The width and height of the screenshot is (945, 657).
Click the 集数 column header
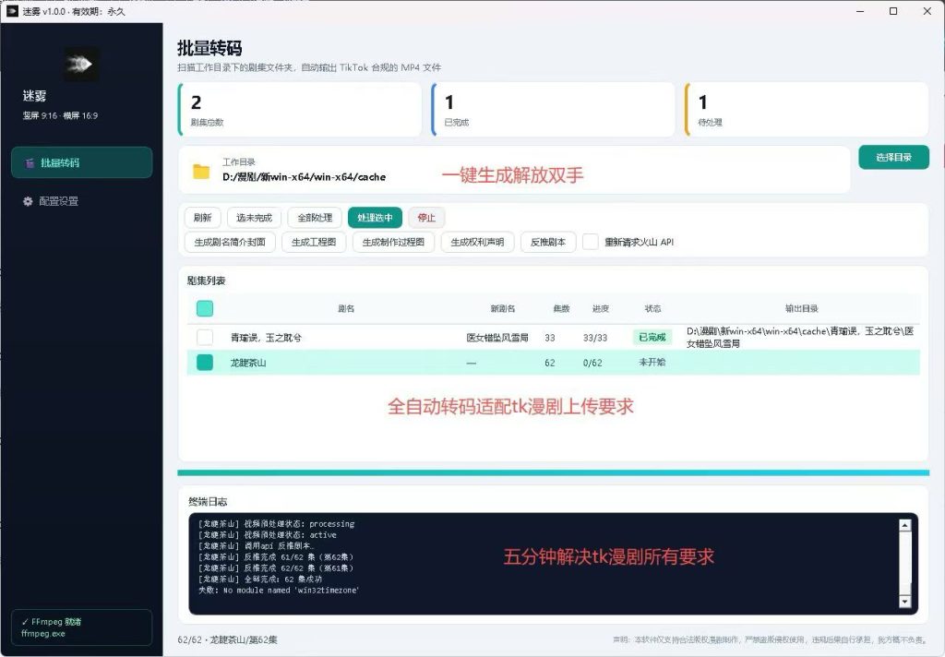(562, 308)
